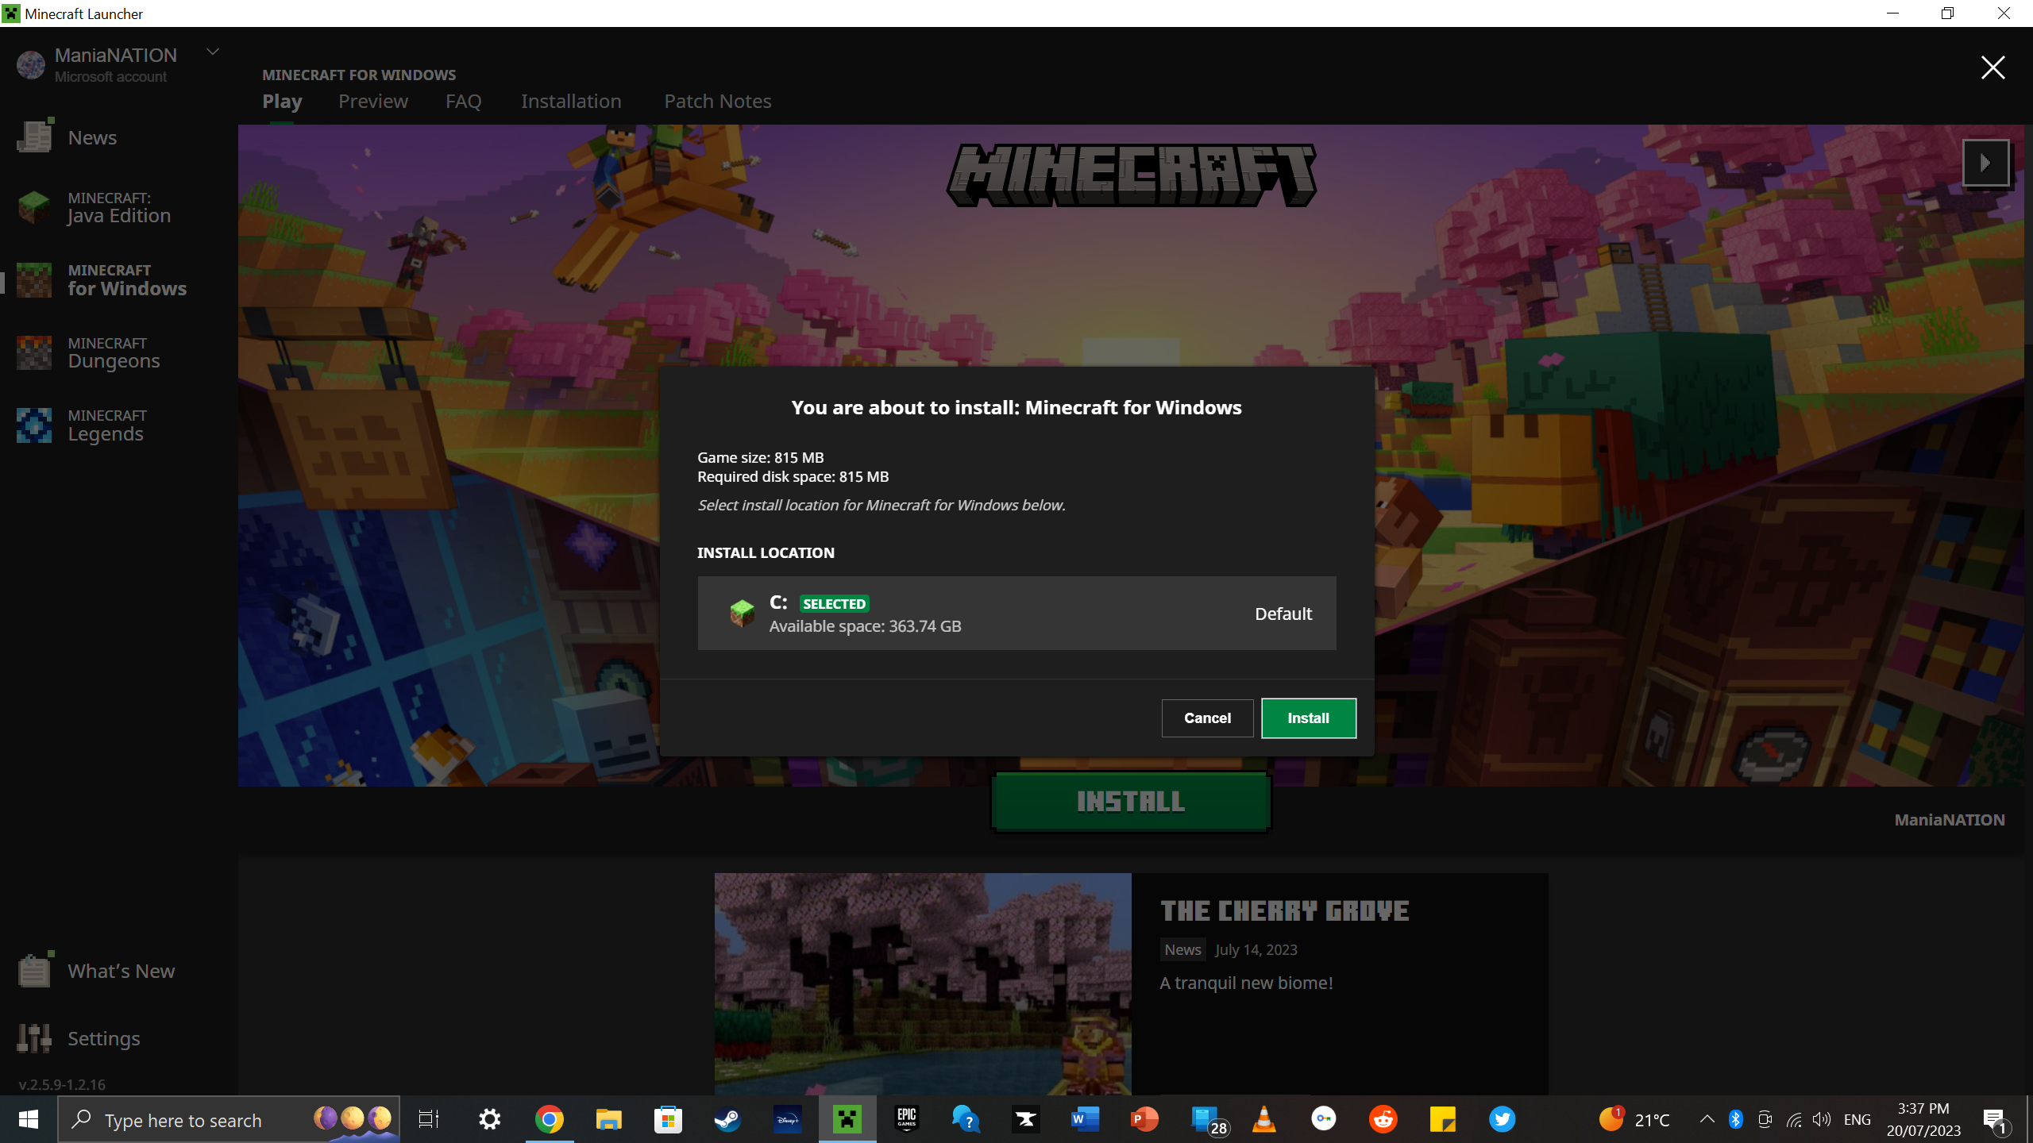Viewport: 2033px width, 1143px height.
Task: Open the News section in sidebar
Action: click(91, 138)
